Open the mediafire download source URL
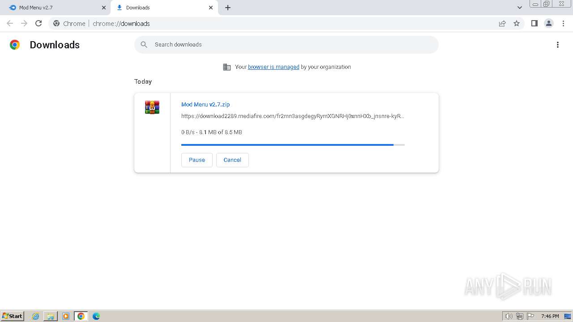573x322 pixels. (x=293, y=116)
